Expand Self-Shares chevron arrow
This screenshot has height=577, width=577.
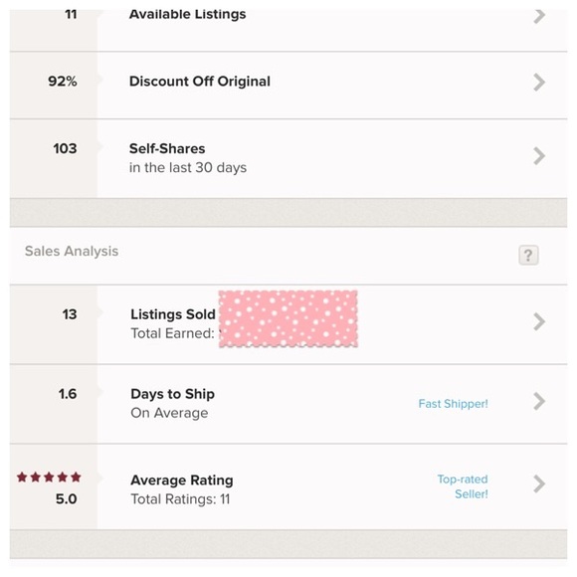(x=539, y=156)
